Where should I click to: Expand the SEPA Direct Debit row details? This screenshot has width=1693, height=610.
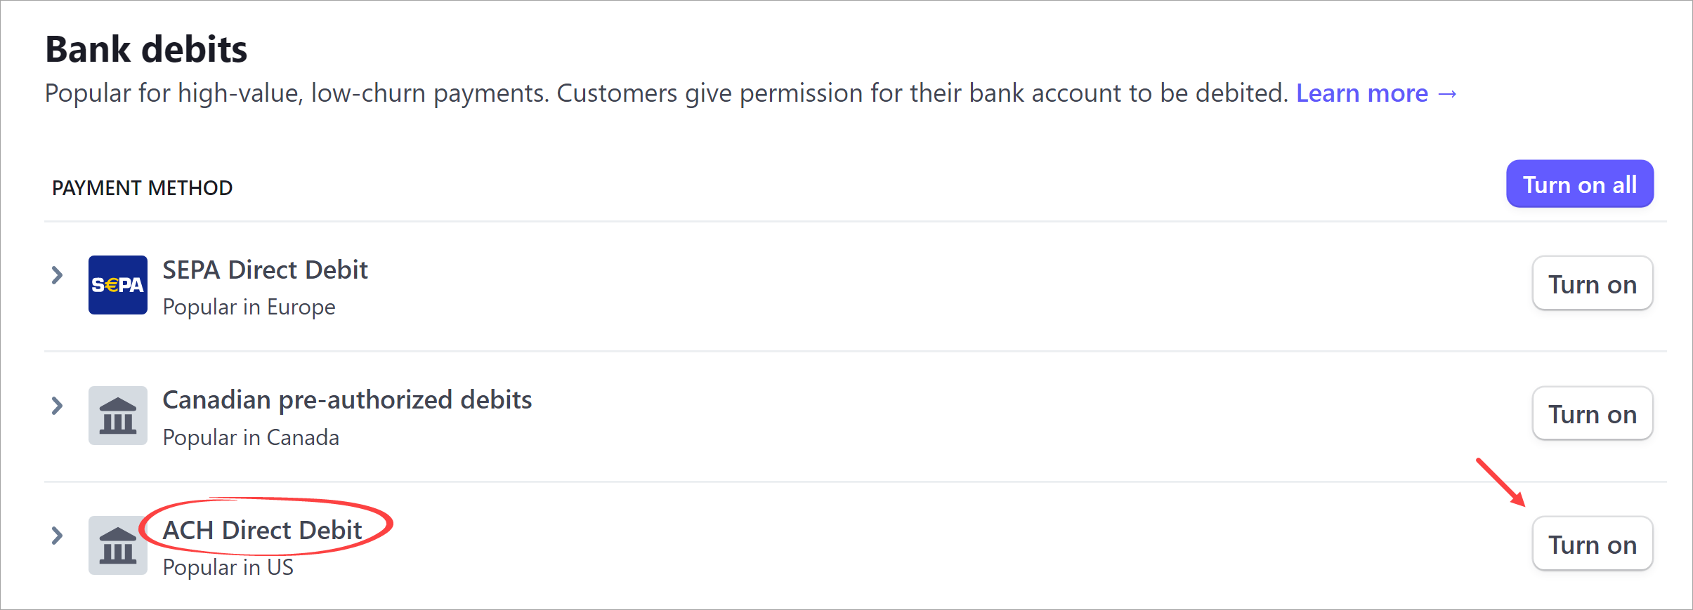tap(57, 275)
